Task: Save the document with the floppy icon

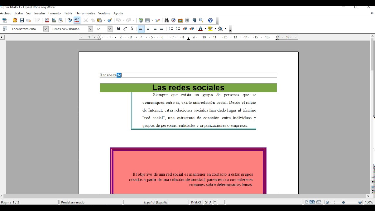Action: point(22,20)
